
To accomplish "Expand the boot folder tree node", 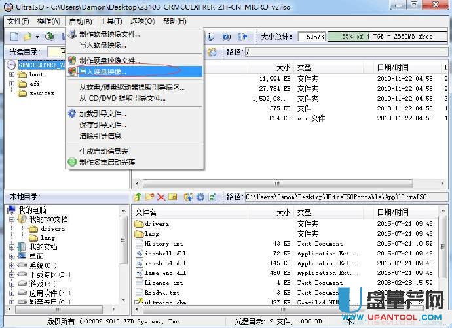I will click(12, 74).
